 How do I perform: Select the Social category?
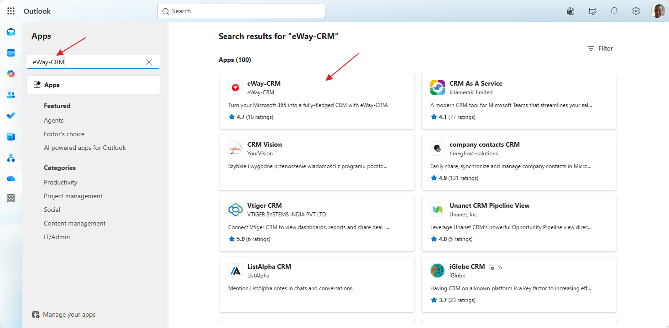52,210
